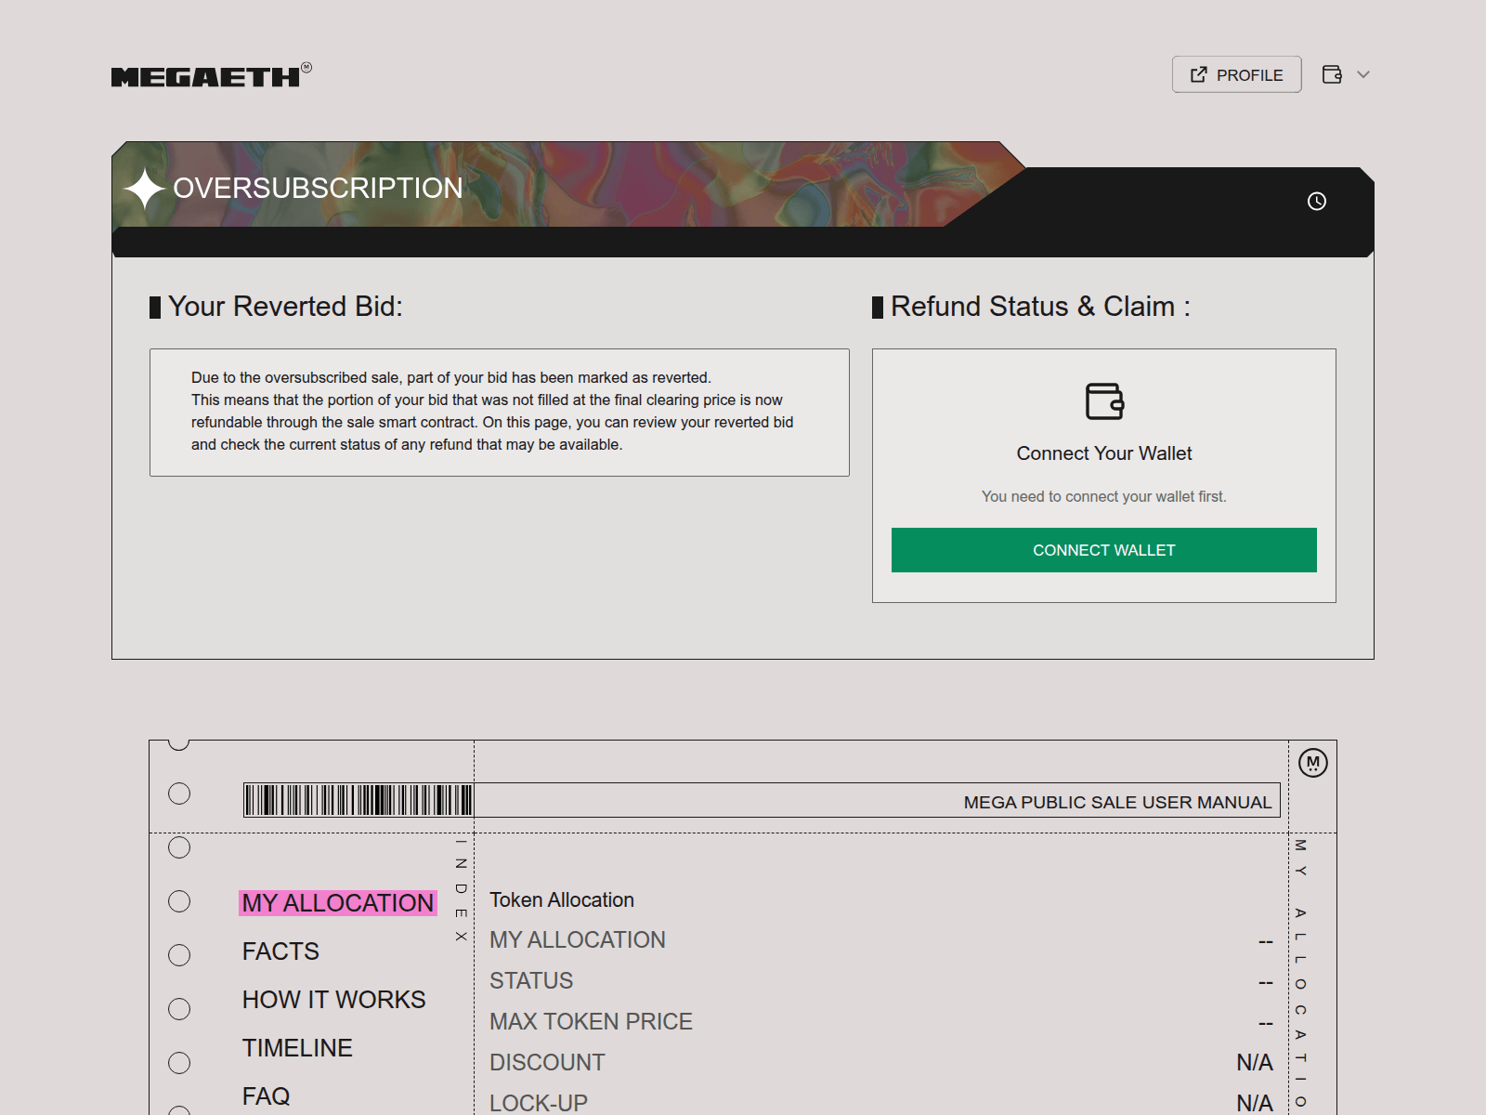Click the wallet icon above Connect Your Wallet
This screenshot has height=1115, width=1486.
pos(1104,401)
